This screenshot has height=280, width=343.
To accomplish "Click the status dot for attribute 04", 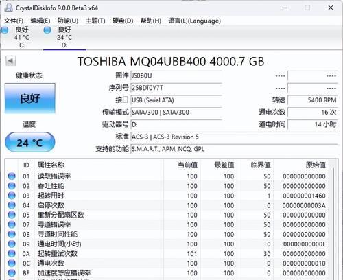I will coord(12,205).
